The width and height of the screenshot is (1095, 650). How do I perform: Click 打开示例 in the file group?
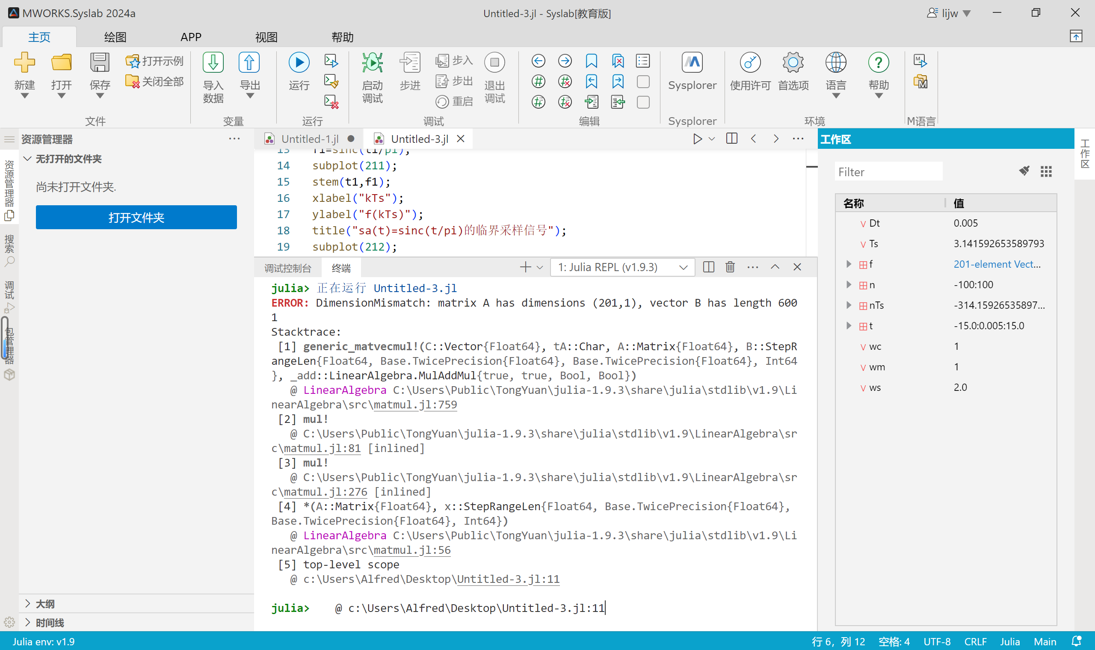pos(154,61)
